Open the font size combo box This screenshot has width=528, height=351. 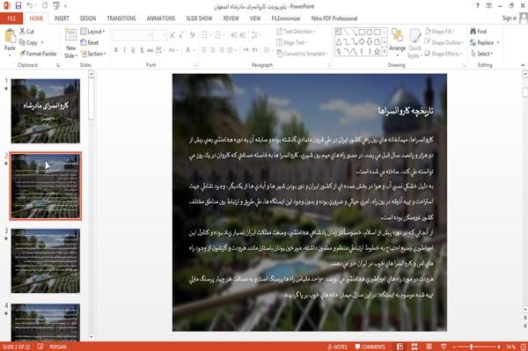(159, 35)
